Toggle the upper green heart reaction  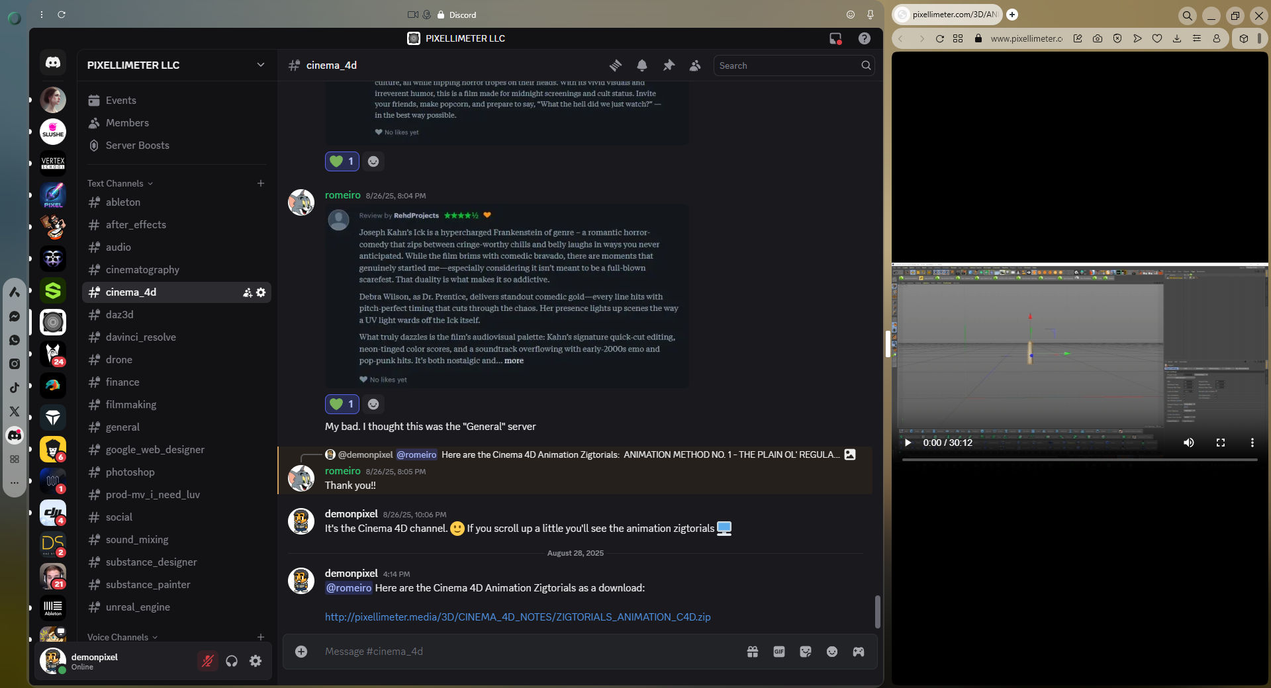[x=342, y=161]
